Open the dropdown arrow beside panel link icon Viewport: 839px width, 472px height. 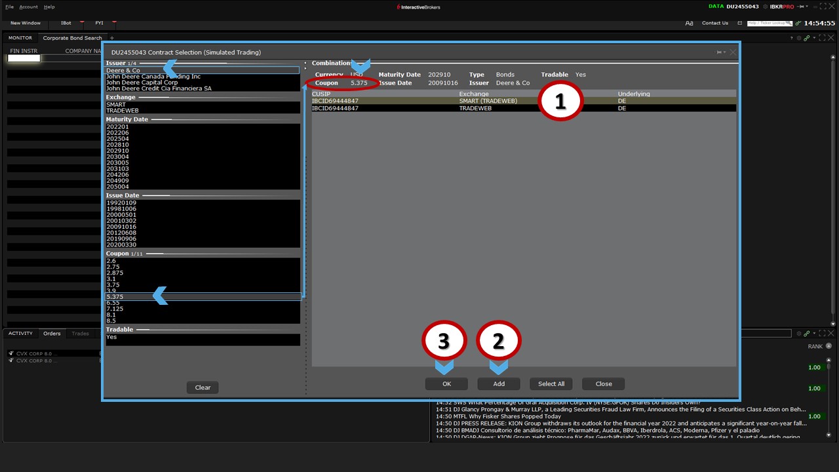click(x=815, y=38)
